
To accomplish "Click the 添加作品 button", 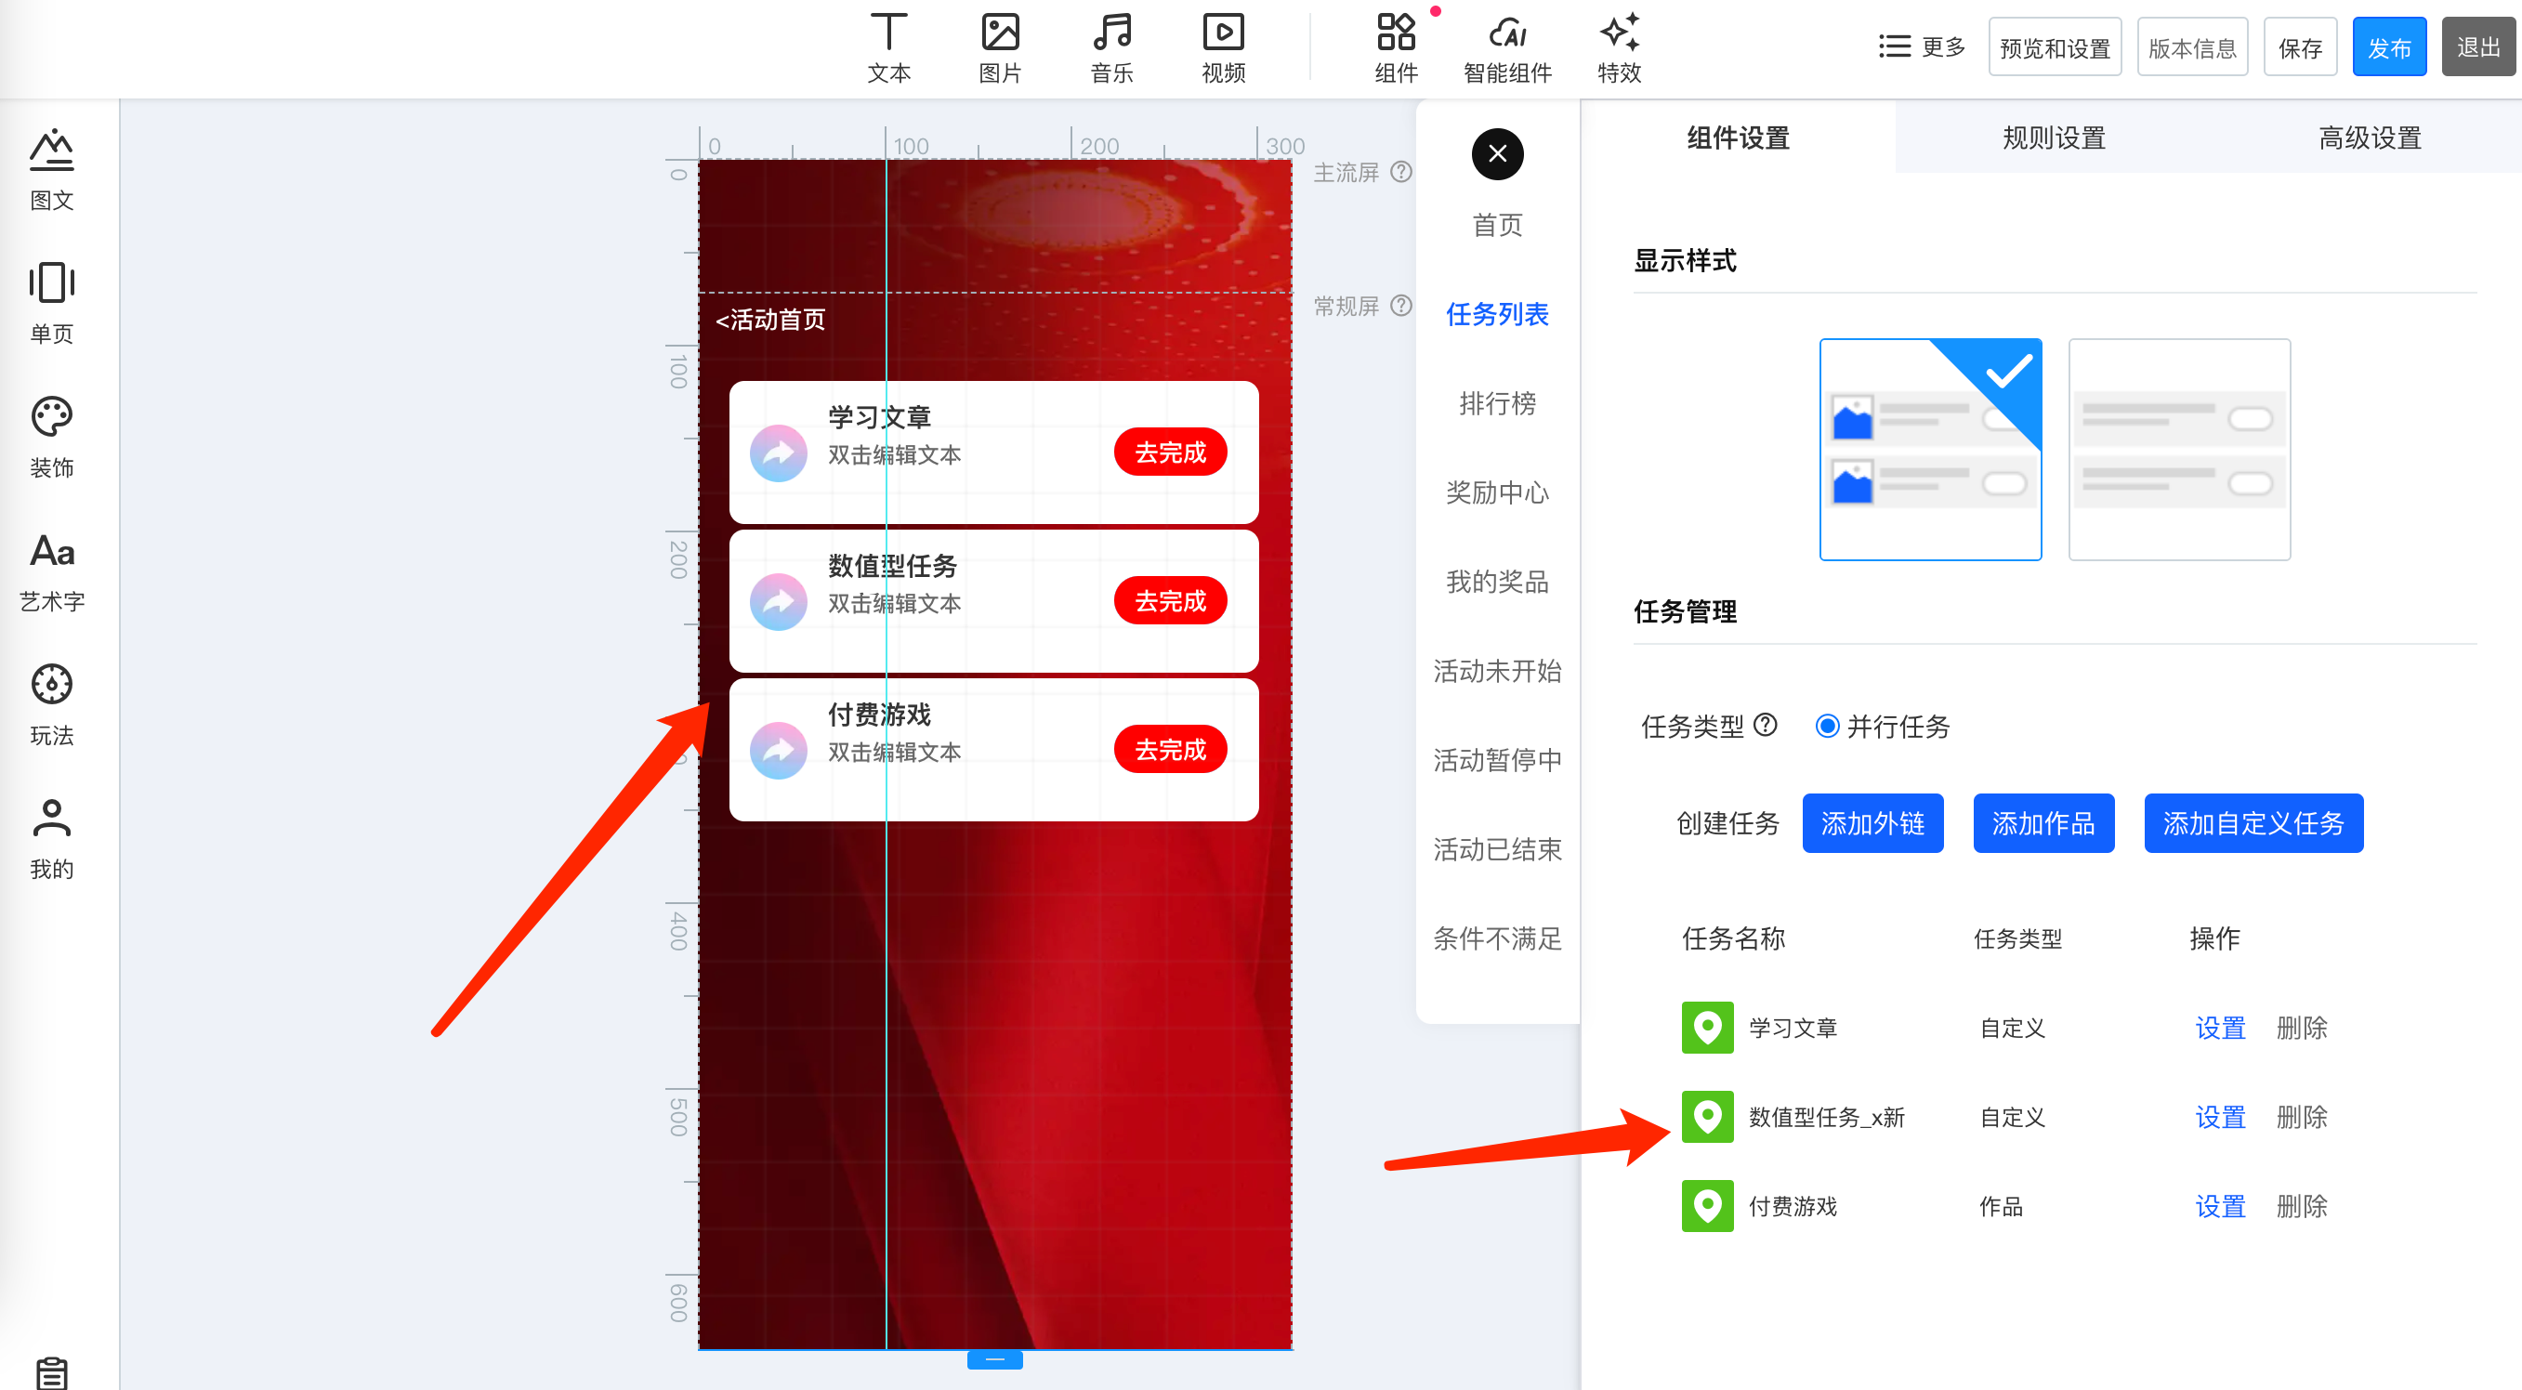I will (x=2043, y=823).
